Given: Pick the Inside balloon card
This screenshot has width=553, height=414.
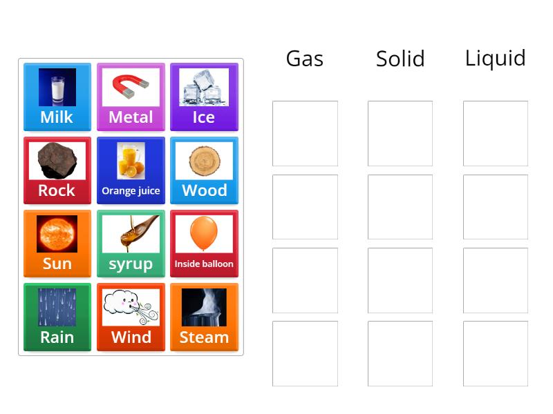Looking at the screenshot, I should (204, 244).
